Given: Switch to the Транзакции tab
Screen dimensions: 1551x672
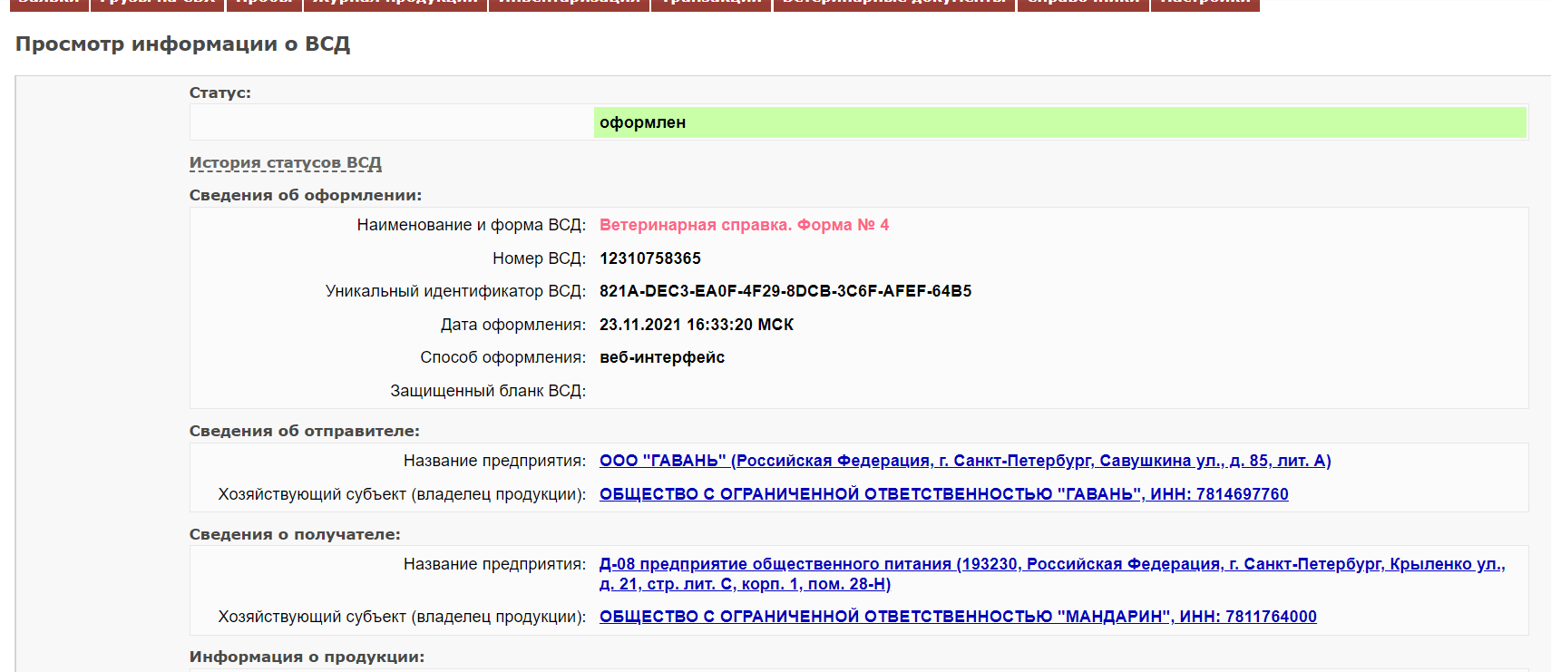Looking at the screenshot, I should pos(710,3).
